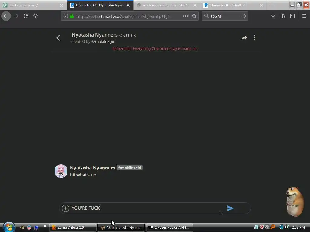The height and width of the screenshot is (232, 310).
Task: Open the Windows Start orb
Action: (x=9, y=227)
